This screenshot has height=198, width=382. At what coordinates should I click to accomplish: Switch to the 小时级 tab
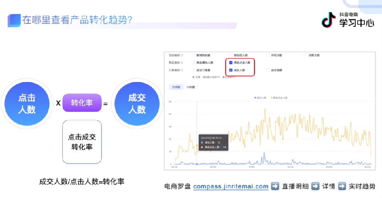191,87
